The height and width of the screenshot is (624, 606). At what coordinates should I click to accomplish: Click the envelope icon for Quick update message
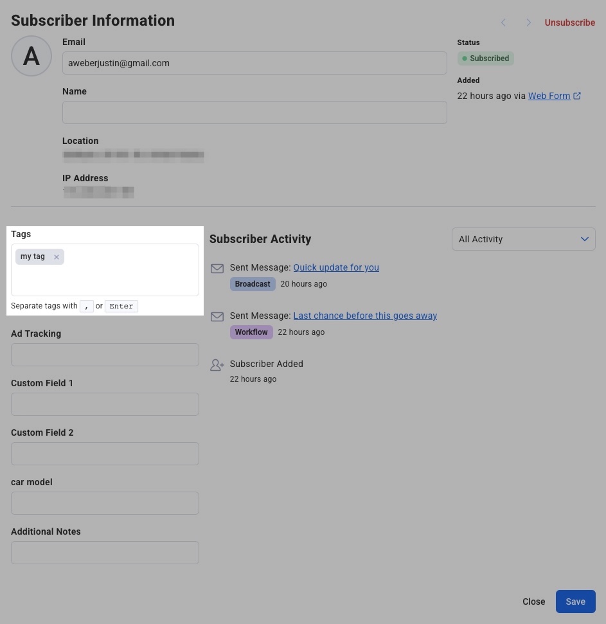217,268
